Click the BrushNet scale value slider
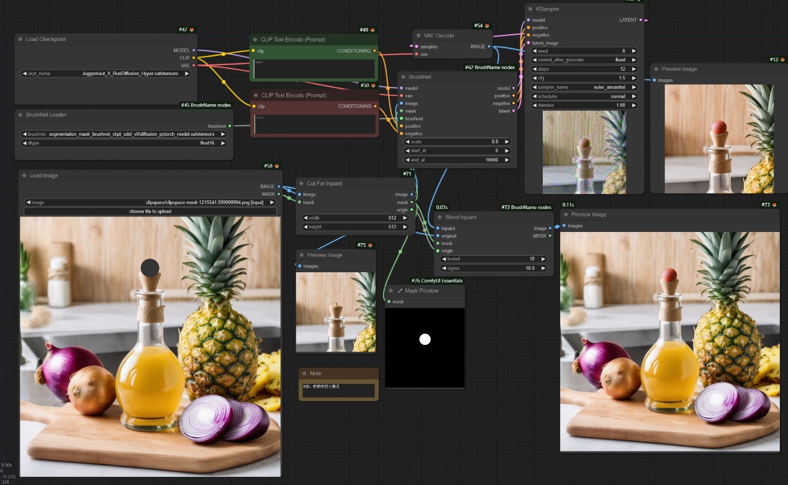Viewport: 788px width, 485px height. (457, 141)
